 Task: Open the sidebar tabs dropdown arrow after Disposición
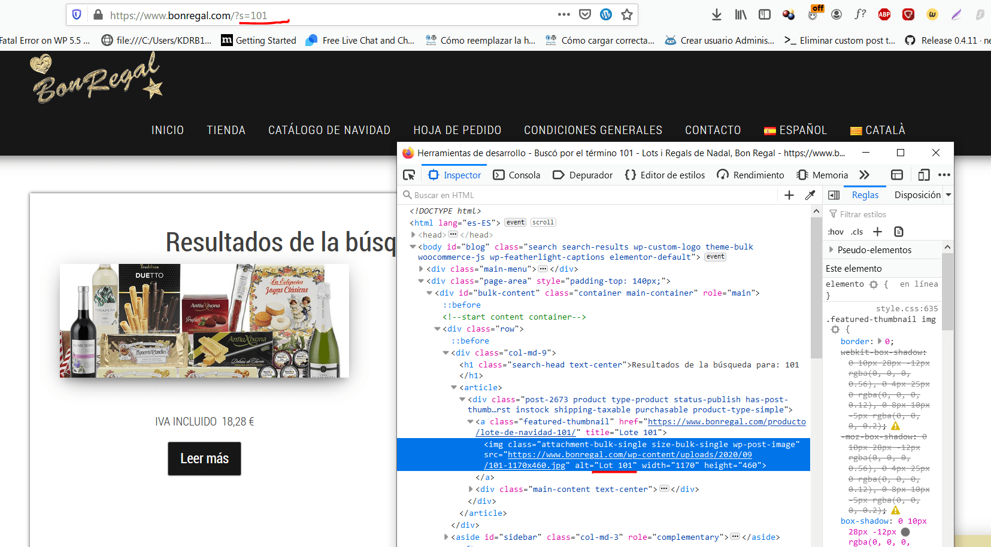948,195
